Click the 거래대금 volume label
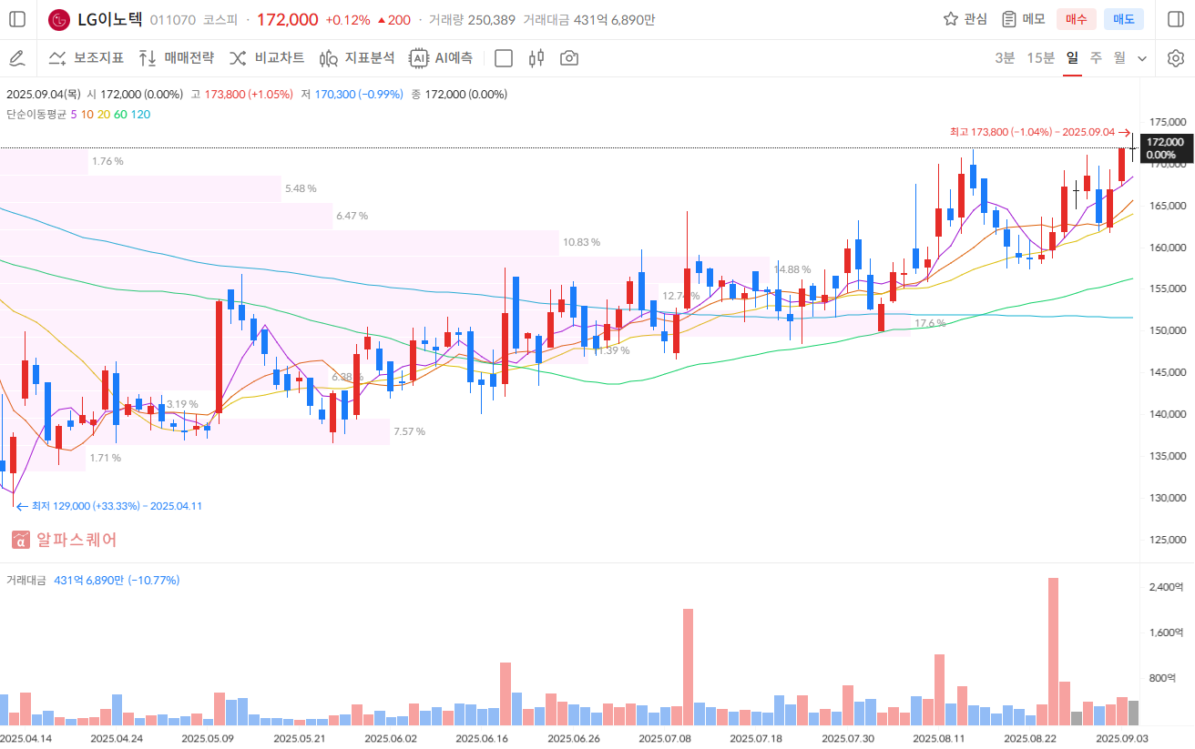 click(x=26, y=580)
